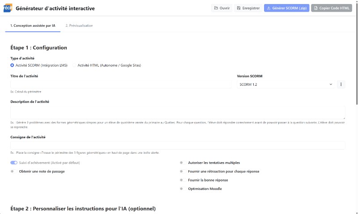Enable Fournir une rétroaction pour chaque réponse
358x214 pixels.
183,172
